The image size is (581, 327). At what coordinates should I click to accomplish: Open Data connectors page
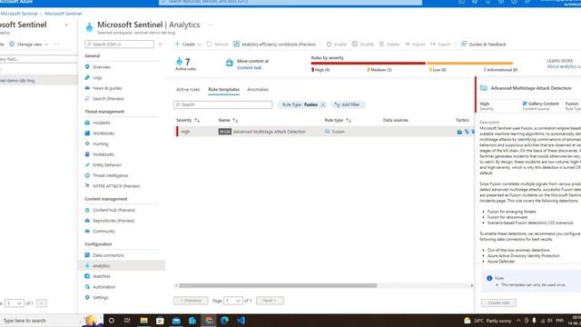(107, 255)
